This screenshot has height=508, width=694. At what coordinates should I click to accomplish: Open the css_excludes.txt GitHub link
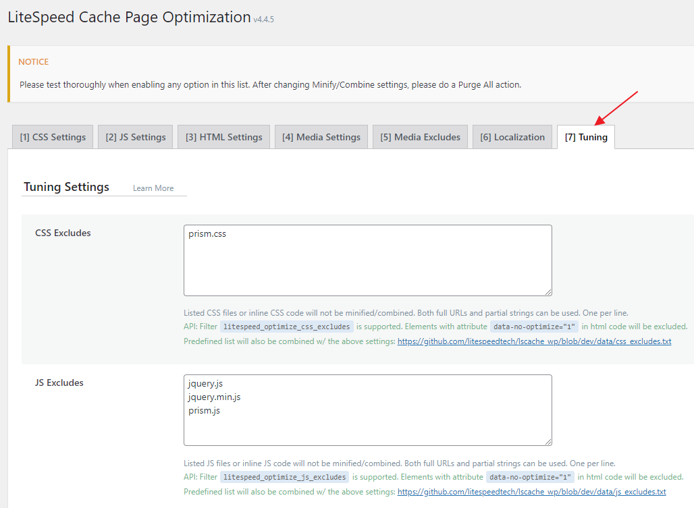click(534, 341)
